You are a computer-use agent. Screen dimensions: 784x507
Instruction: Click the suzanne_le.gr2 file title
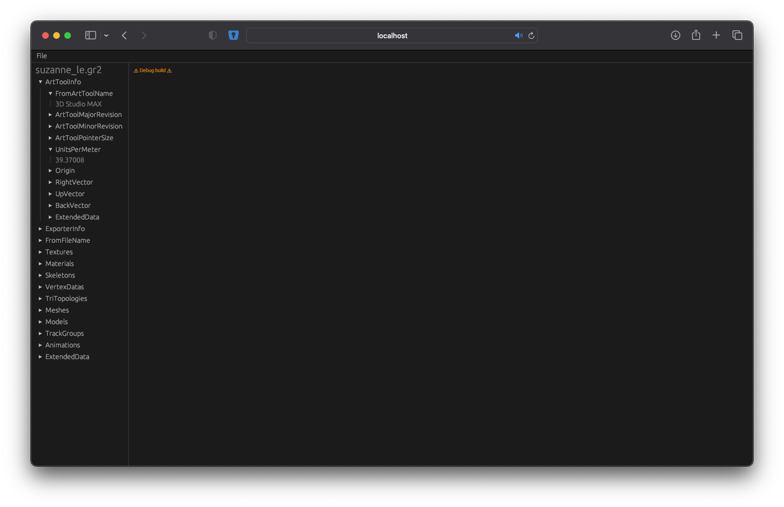(69, 70)
